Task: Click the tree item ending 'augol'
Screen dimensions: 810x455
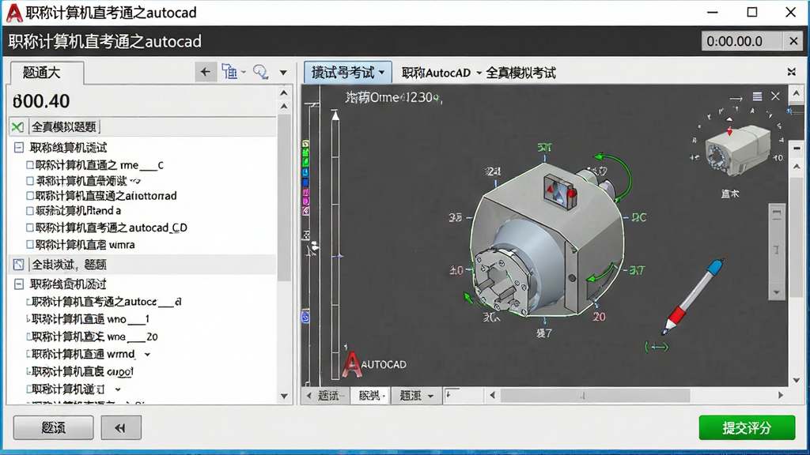Action: (82, 371)
